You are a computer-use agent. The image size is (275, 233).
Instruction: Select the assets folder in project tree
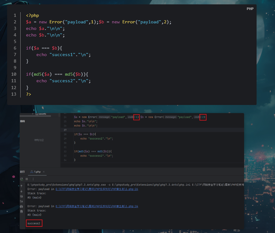(x=42, y=114)
